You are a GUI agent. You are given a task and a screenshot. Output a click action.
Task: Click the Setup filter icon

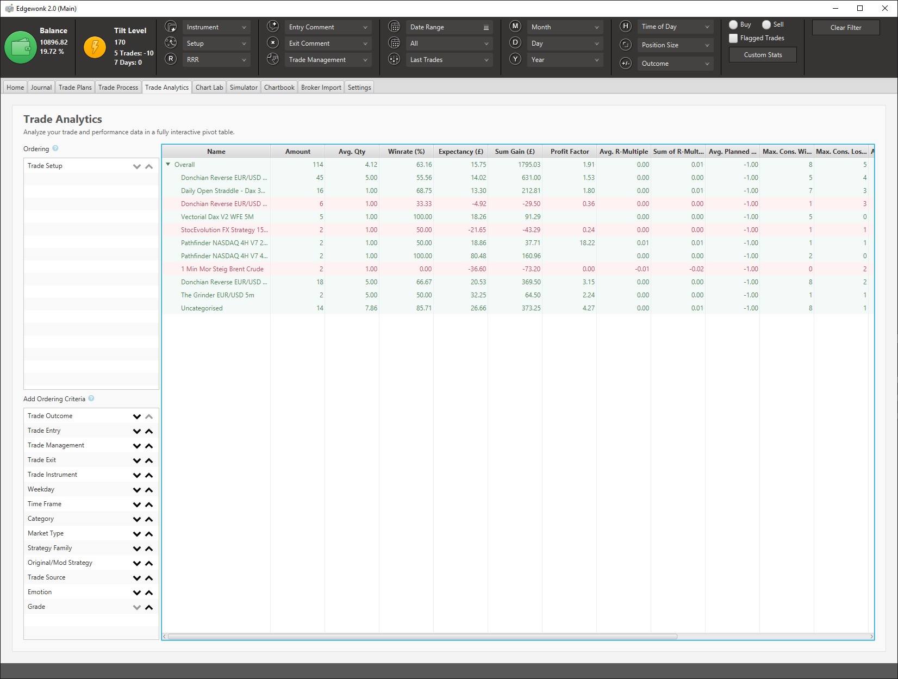171,43
